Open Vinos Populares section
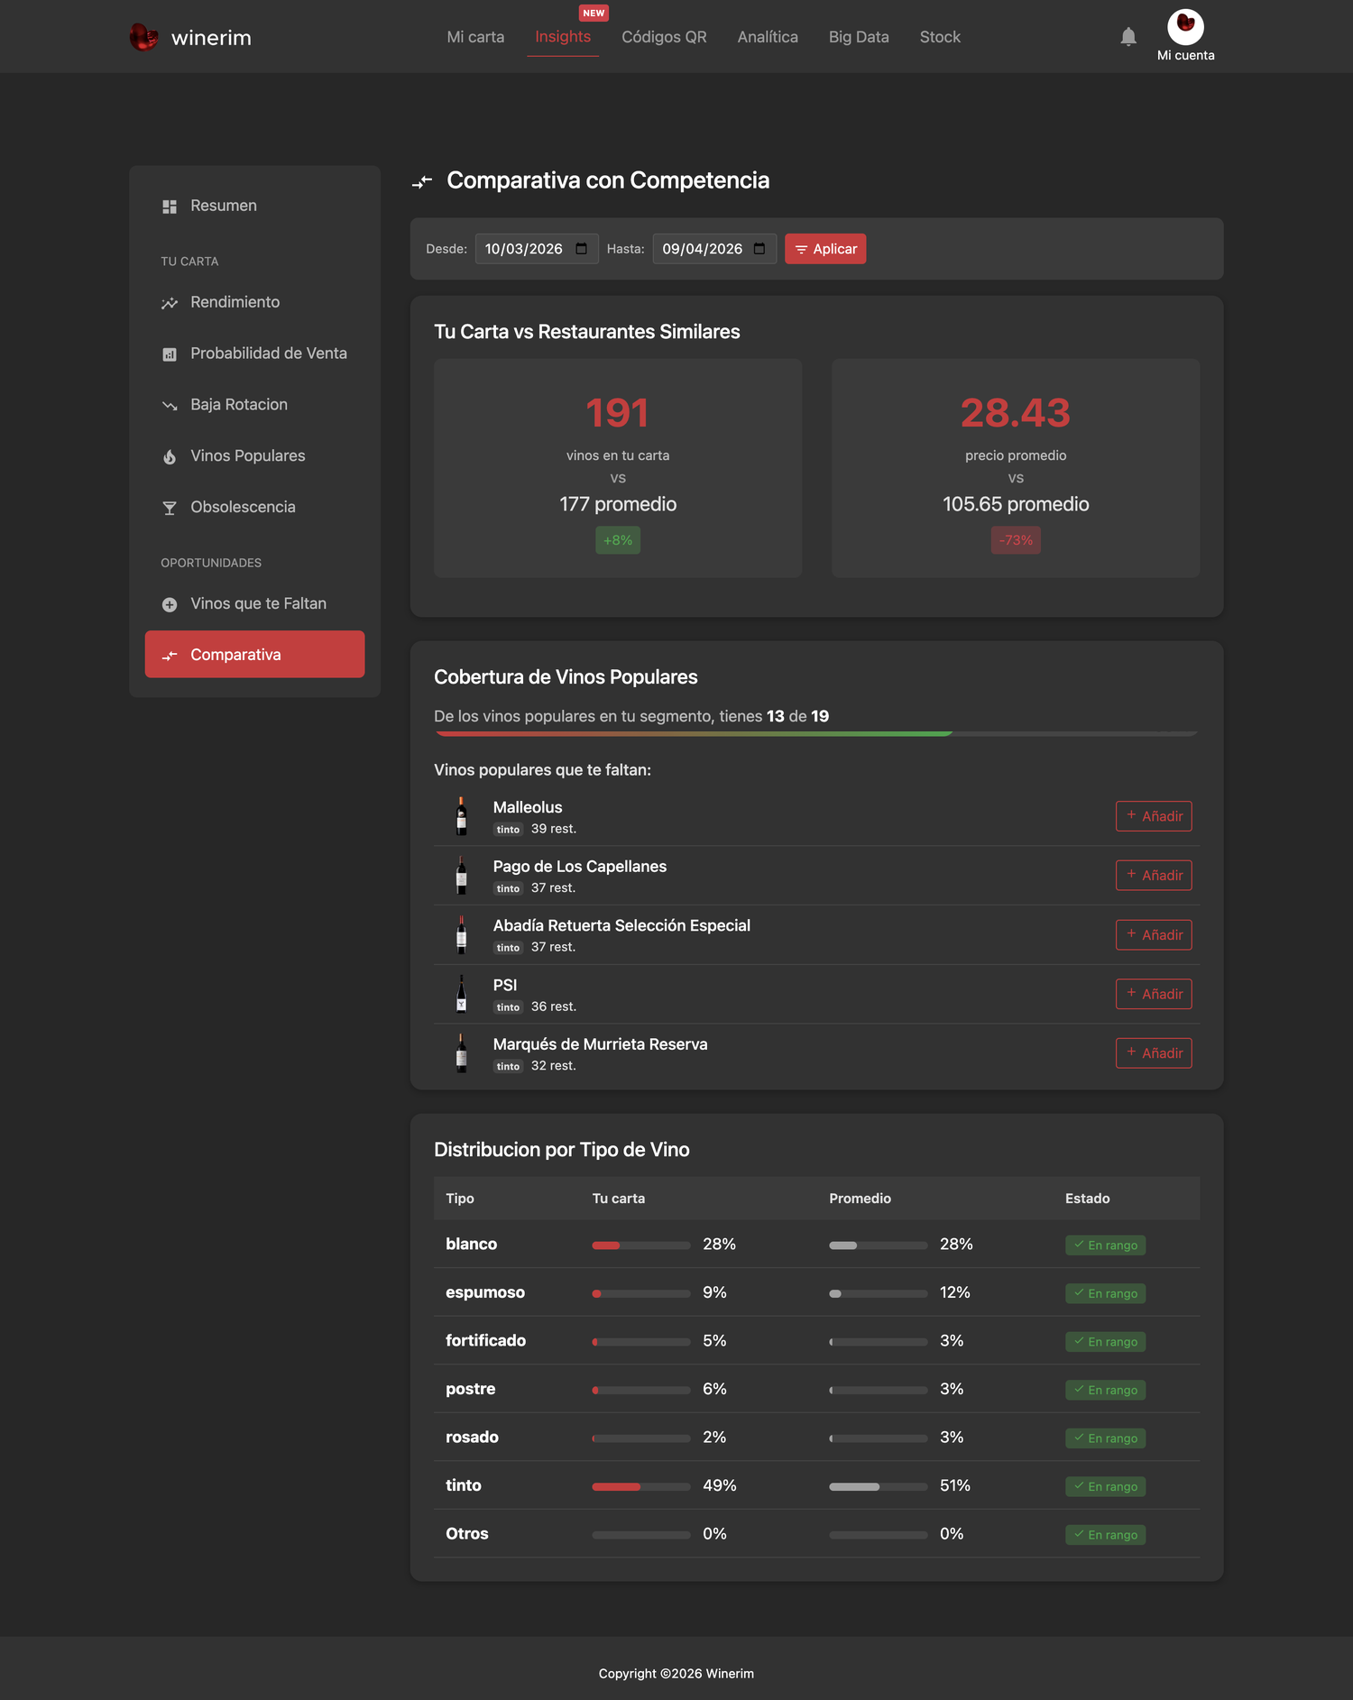 click(x=254, y=456)
